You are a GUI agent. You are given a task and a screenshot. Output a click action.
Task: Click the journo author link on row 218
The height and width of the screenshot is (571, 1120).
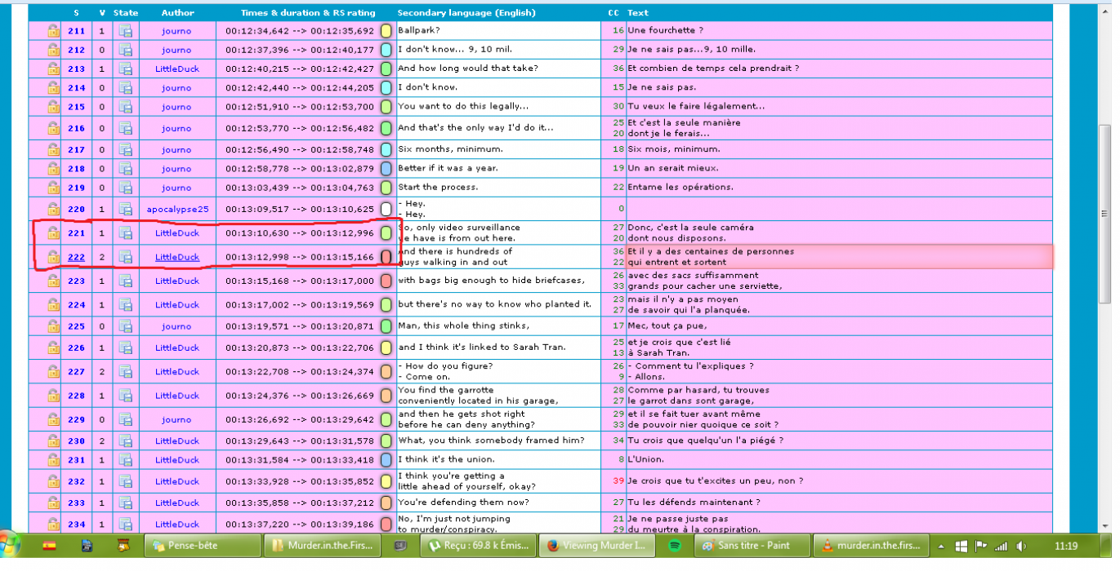click(176, 168)
